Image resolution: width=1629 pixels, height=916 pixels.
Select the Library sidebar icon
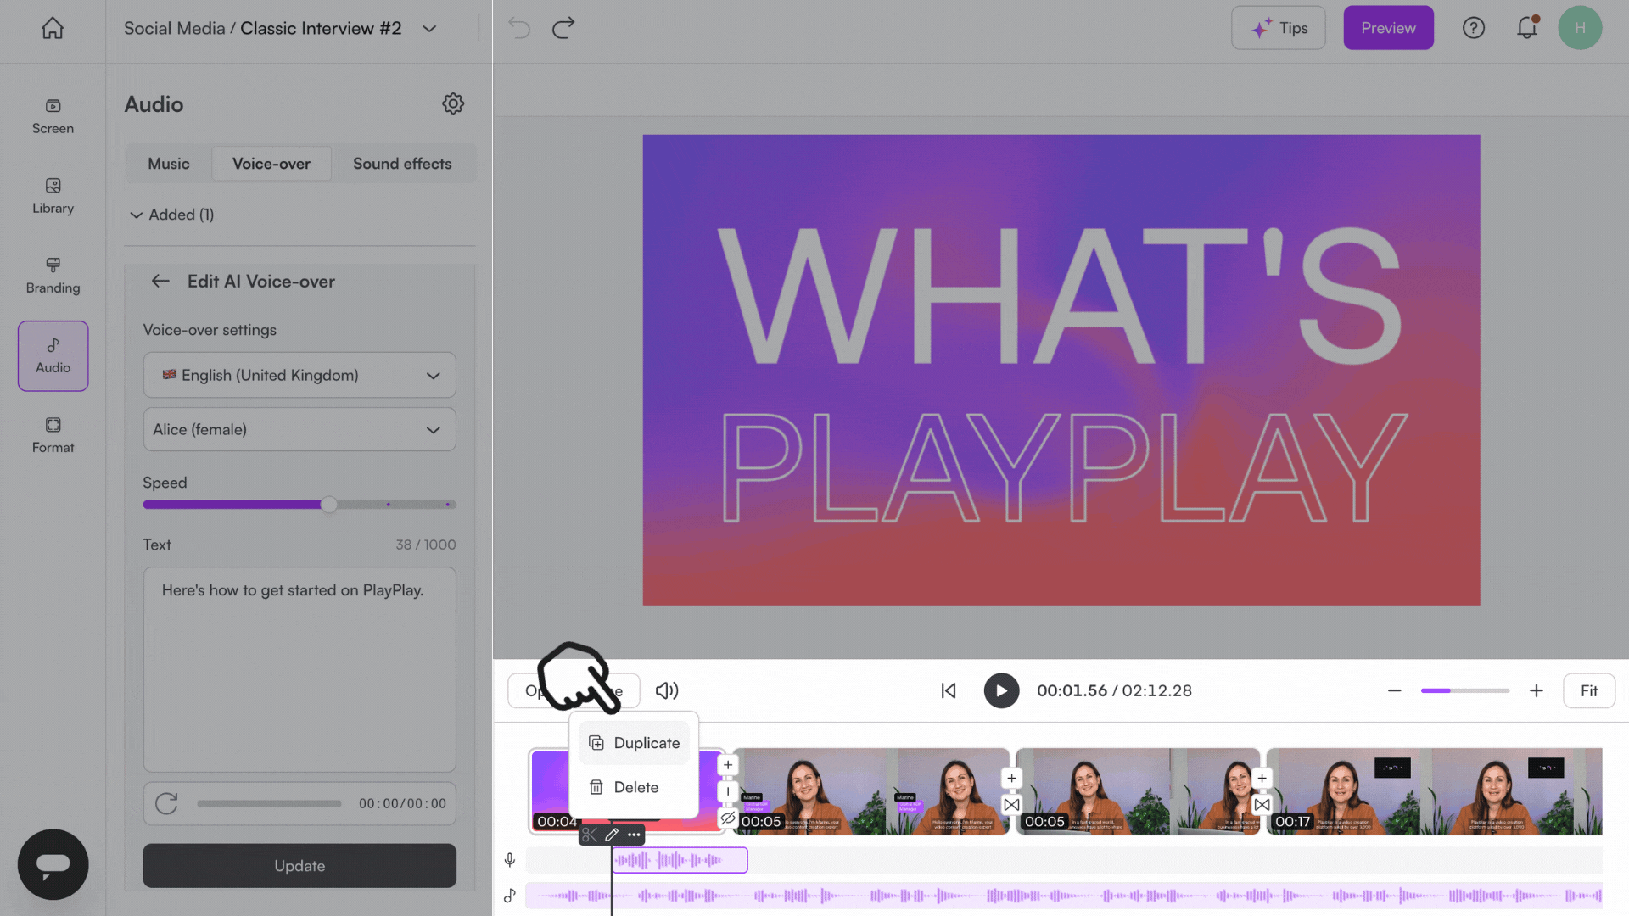coord(53,197)
